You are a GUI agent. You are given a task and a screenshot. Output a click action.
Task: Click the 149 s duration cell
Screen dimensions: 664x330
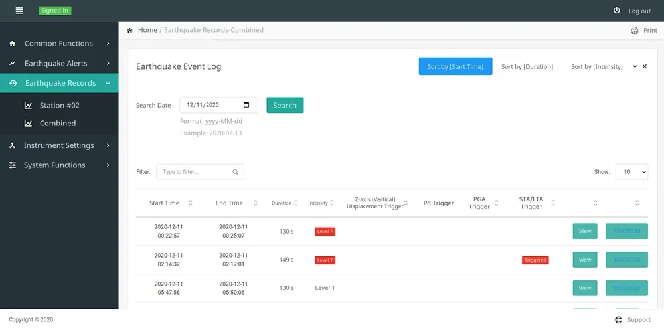pos(286,260)
